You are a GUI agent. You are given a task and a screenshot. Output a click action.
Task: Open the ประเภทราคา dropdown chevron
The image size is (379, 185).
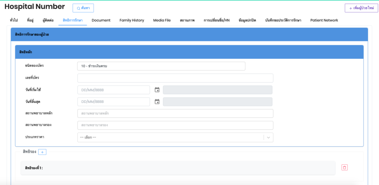pos(269,137)
